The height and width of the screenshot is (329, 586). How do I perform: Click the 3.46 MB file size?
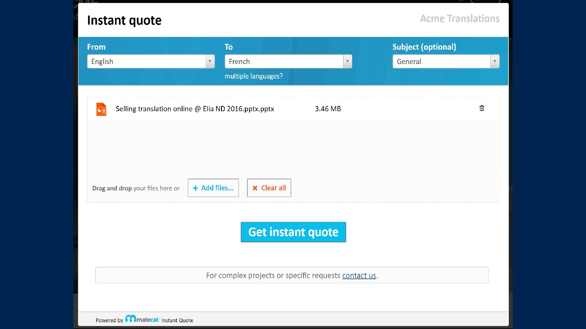(328, 109)
